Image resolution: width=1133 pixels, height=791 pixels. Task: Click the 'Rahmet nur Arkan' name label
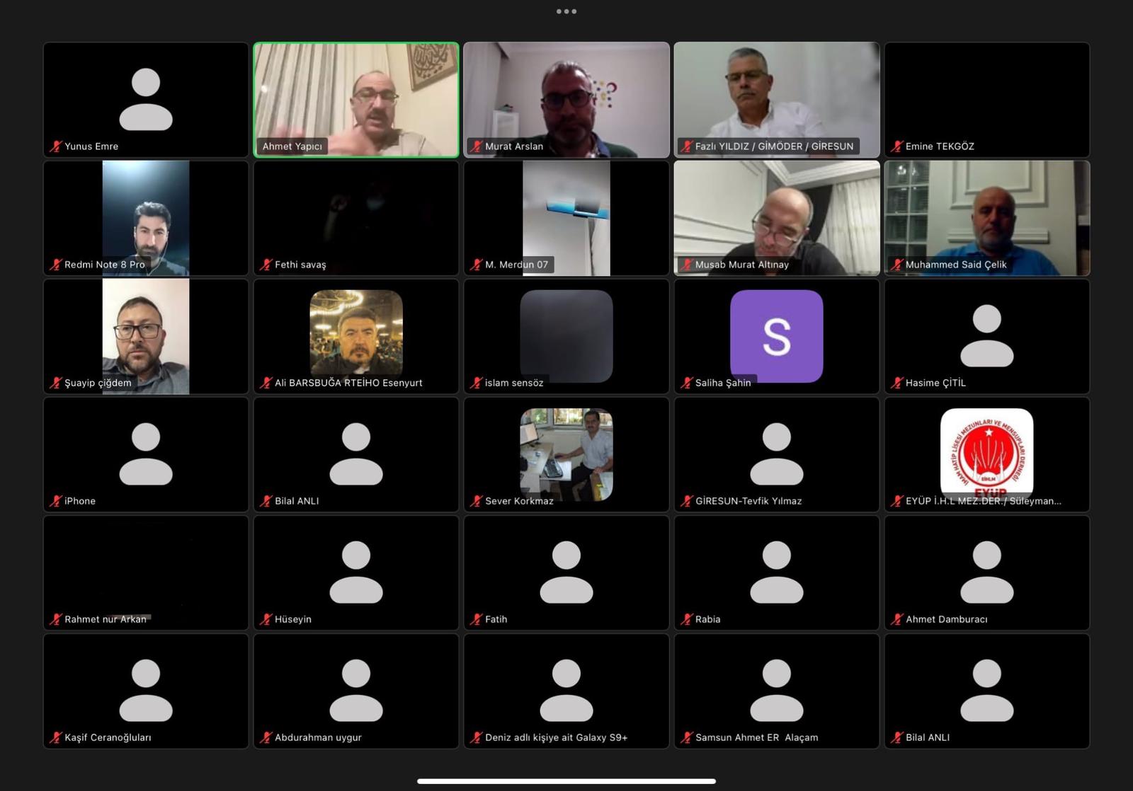click(105, 619)
